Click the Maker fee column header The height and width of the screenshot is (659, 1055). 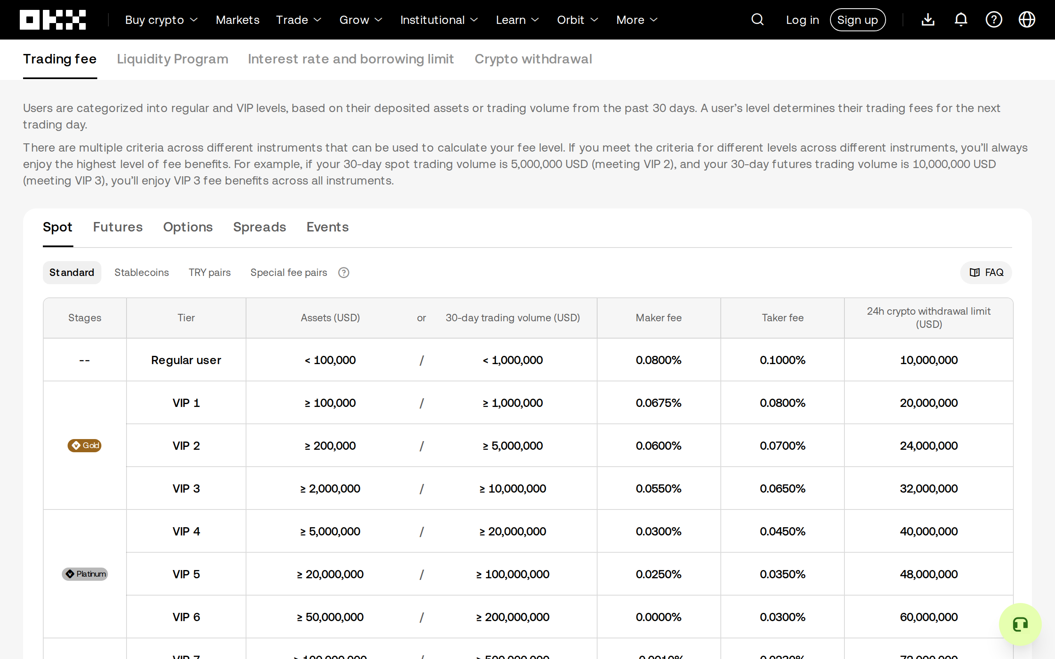click(658, 318)
